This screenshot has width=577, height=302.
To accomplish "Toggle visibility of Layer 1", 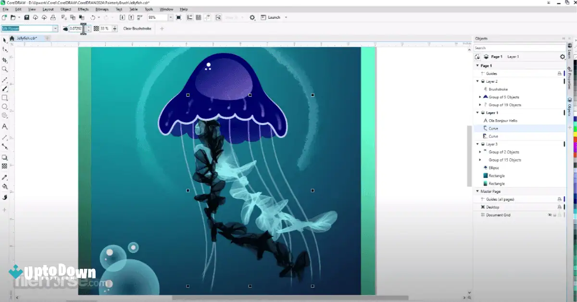I will 483,113.
